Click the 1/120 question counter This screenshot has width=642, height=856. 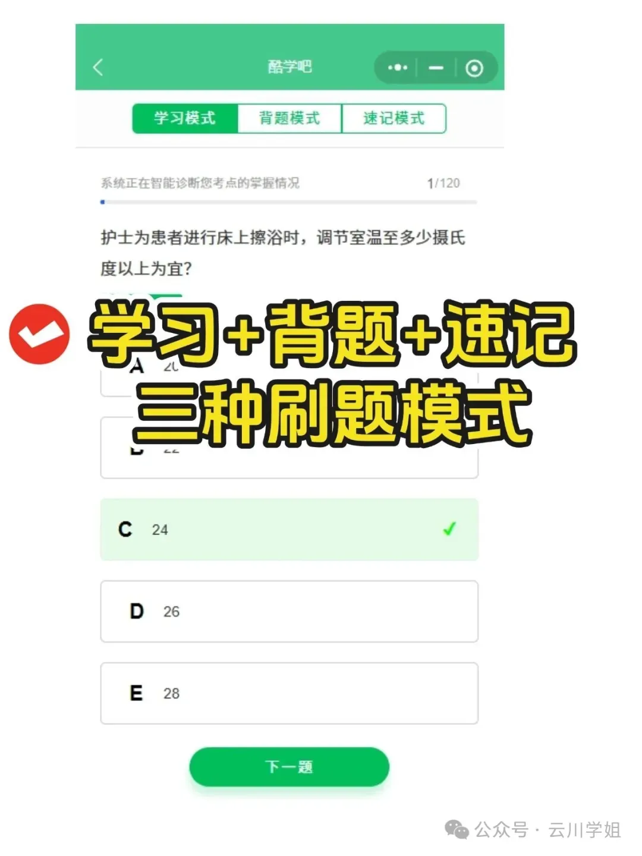[443, 183]
